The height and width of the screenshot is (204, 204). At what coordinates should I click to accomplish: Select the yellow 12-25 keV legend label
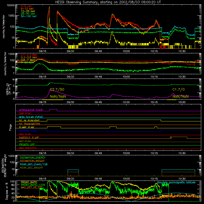point(28,11)
